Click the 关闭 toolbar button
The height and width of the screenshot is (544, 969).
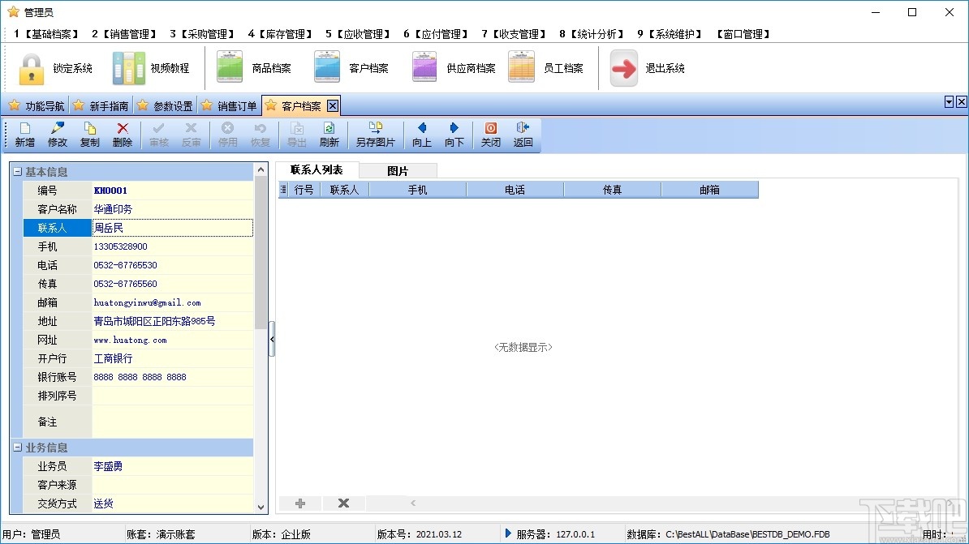pyautogui.click(x=491, y=135)
